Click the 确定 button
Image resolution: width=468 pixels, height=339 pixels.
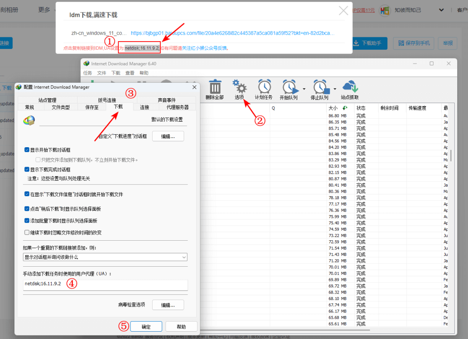tap(146, 327)
